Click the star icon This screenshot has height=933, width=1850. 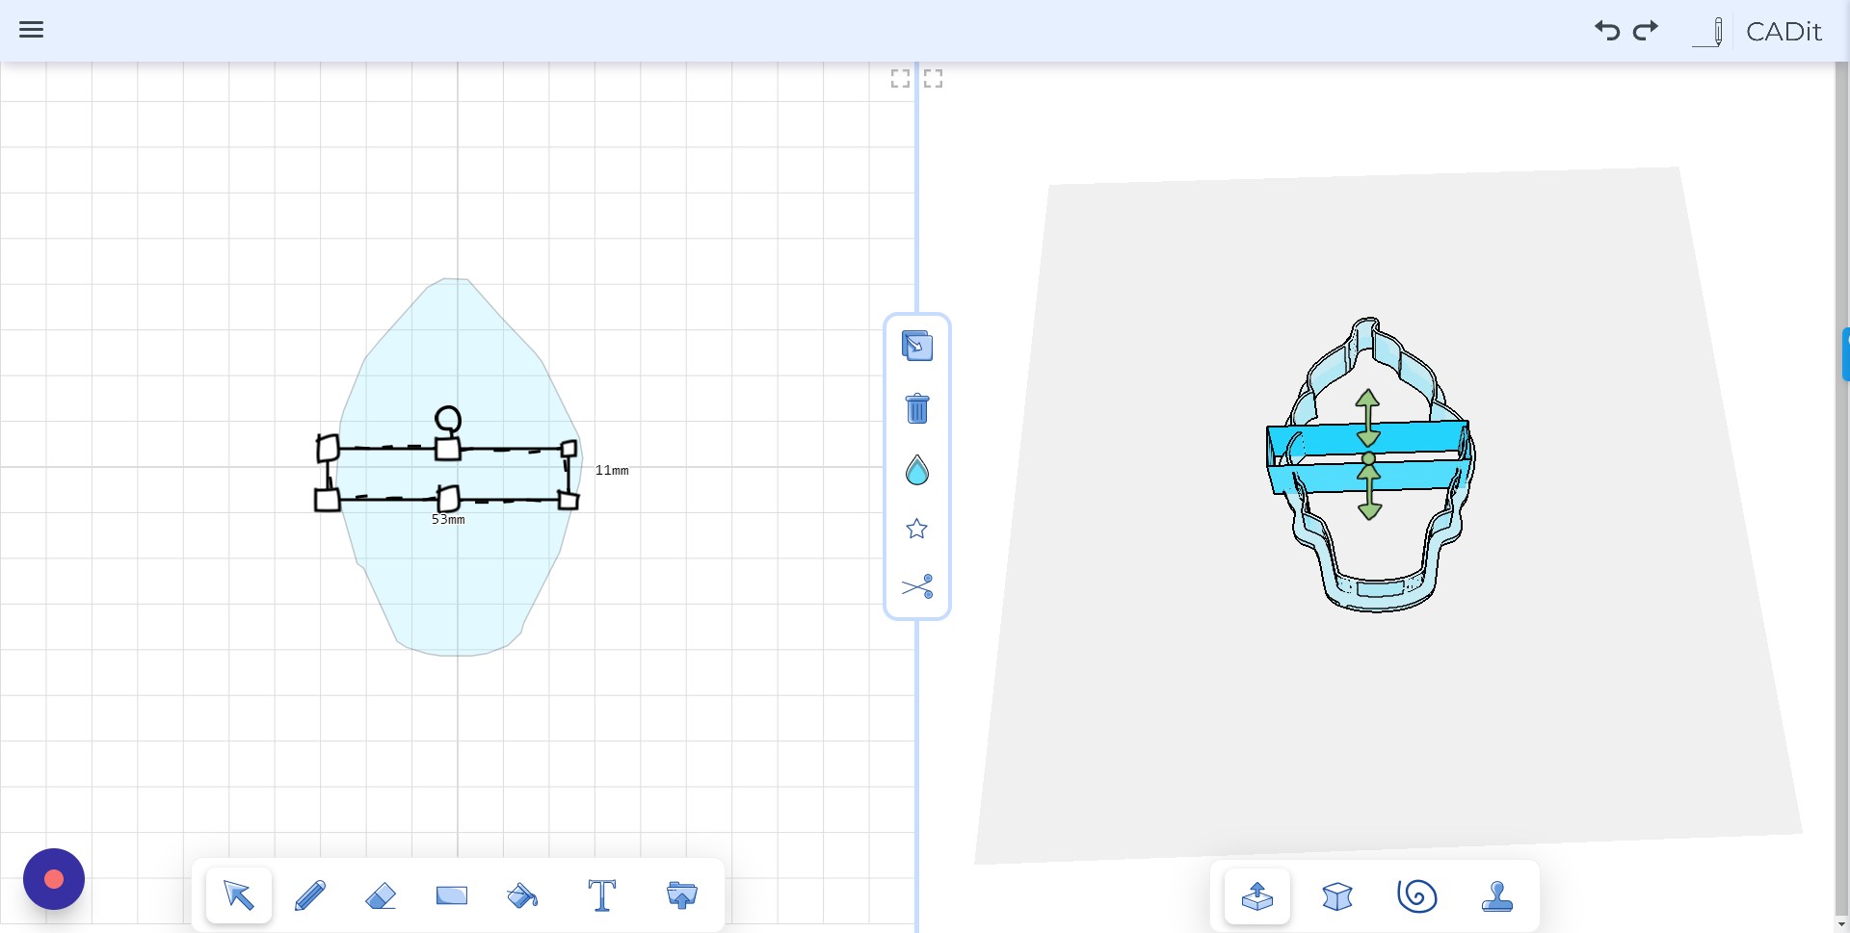coord(917,529)
